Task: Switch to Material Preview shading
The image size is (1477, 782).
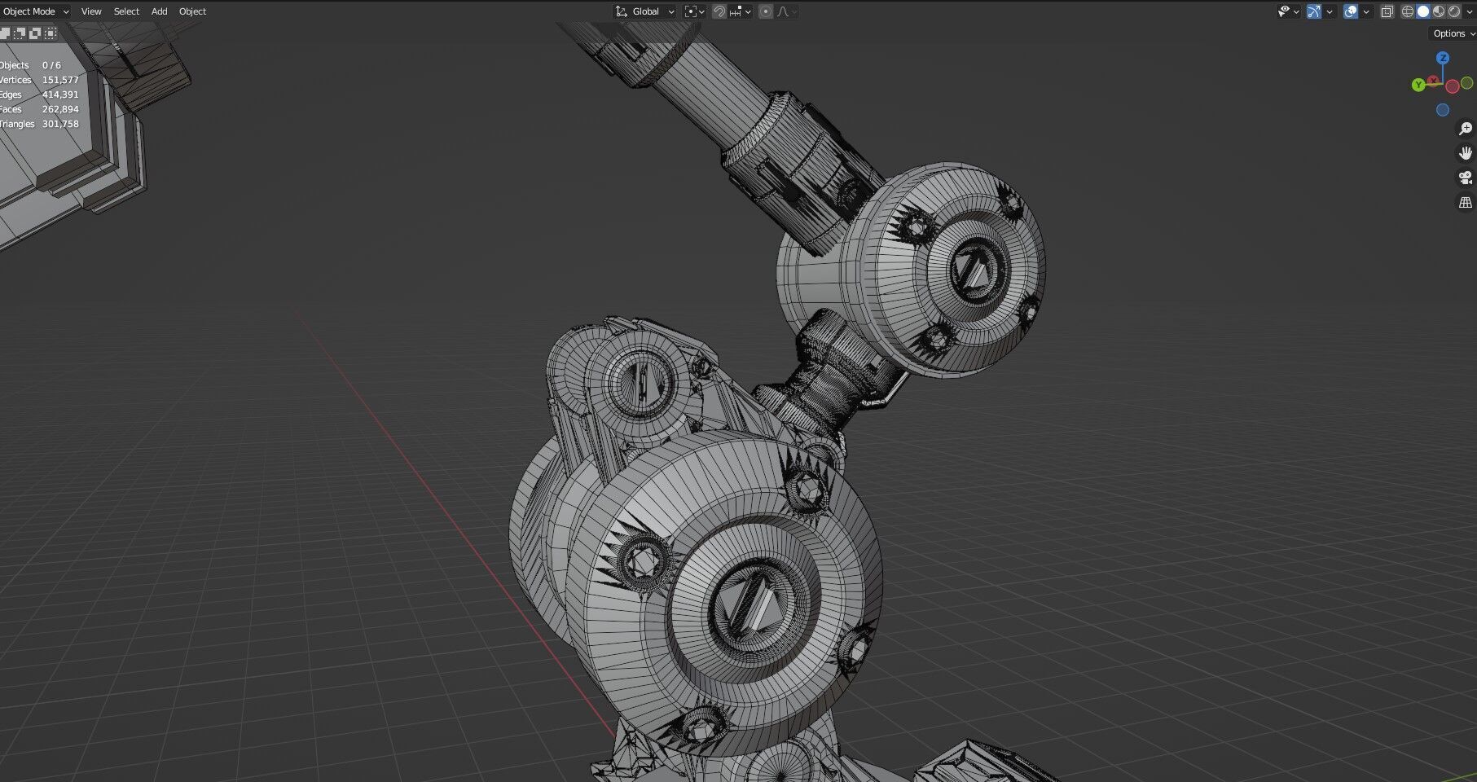Action: coord(1439,11)
